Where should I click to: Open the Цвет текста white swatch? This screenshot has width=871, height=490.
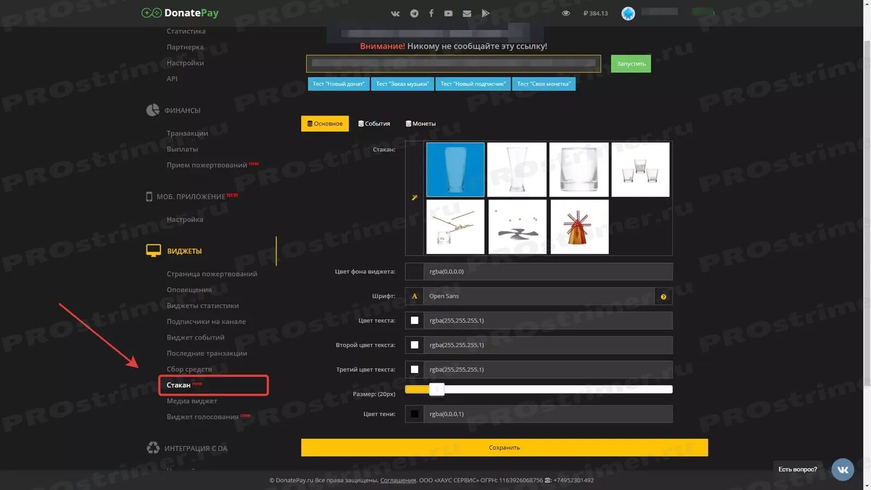pyautogui.click(x=414, y=321)
